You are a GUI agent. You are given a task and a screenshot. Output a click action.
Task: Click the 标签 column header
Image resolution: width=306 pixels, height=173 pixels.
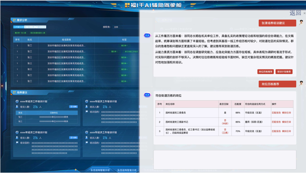click(124, 40)
